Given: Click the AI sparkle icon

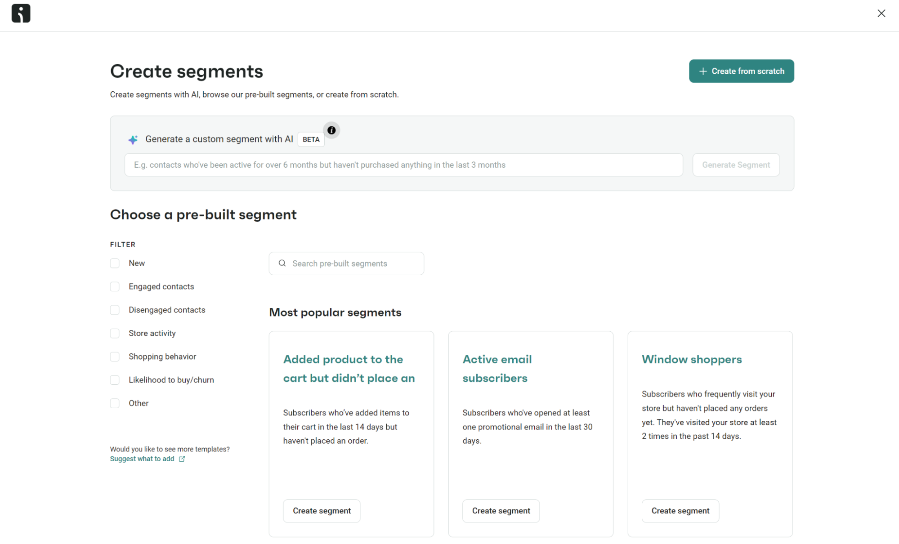Looking at the screenshot, I should [x=133, y=140].
